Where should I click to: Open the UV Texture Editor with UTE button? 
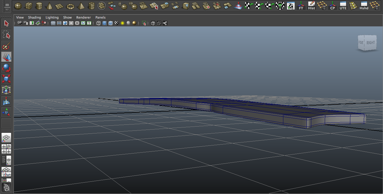(x=343, y=5)
